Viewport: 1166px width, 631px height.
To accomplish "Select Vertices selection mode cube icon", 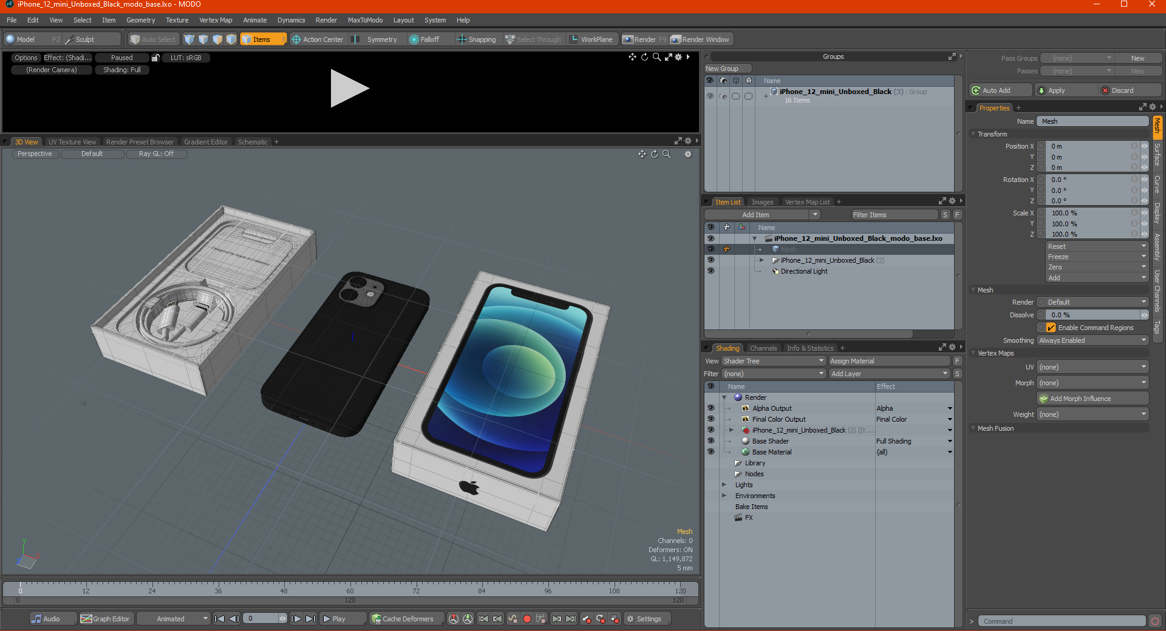I will pos(189,39).
